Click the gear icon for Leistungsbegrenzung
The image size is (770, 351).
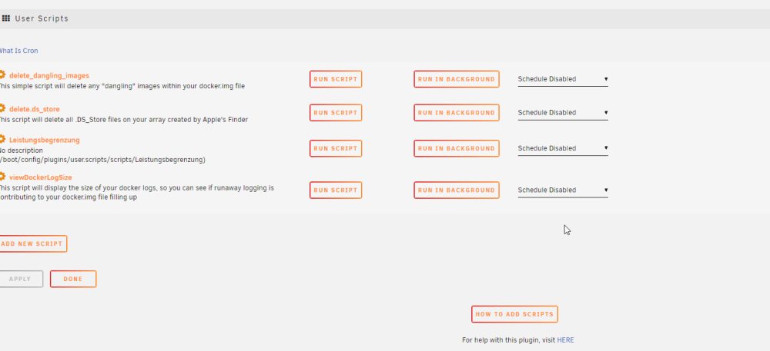2,140
